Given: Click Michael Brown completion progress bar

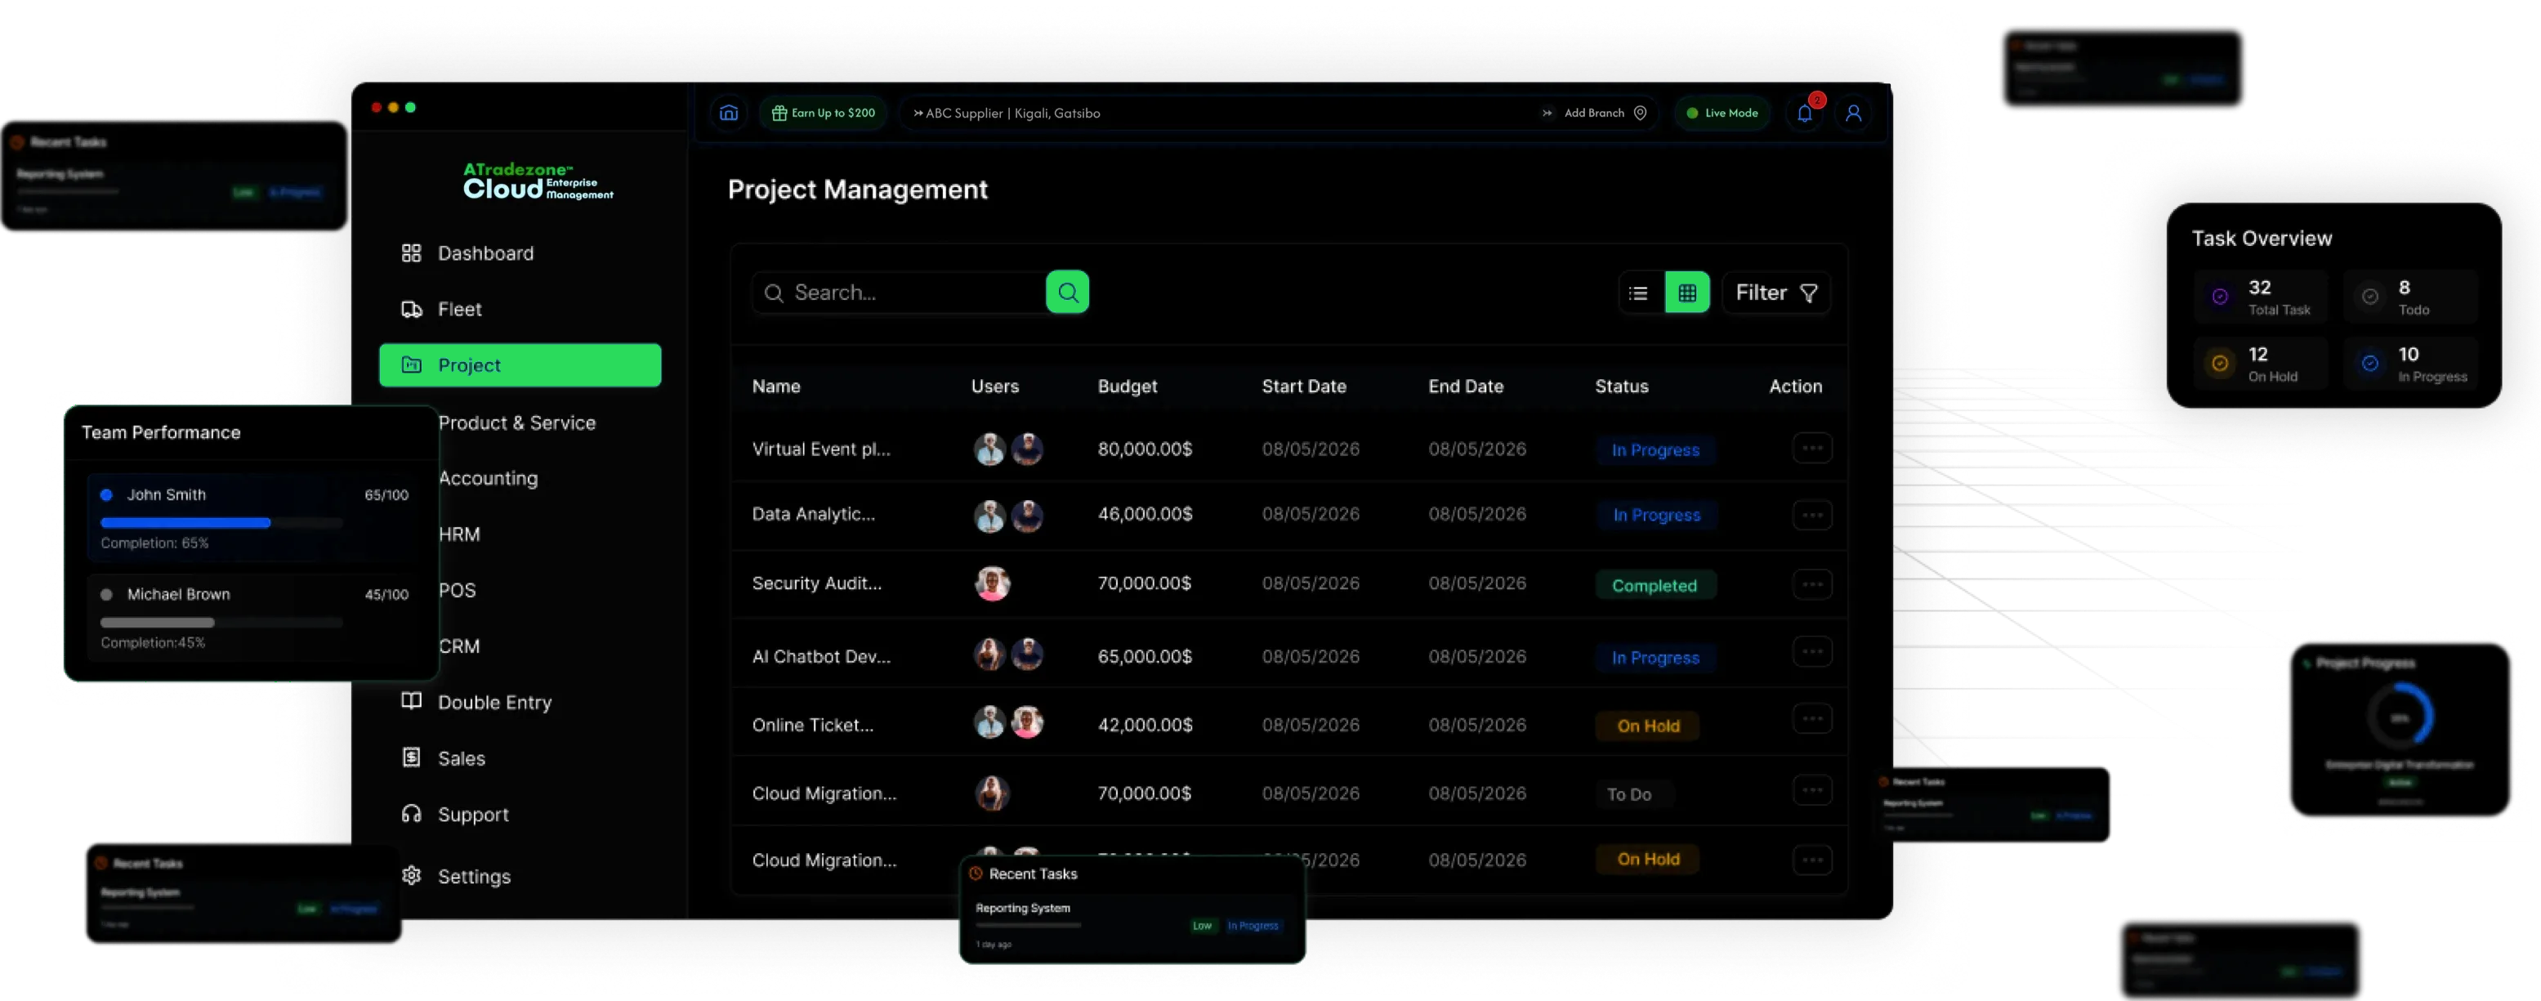Looking at the screenshot, I should (x=222, y=623).
